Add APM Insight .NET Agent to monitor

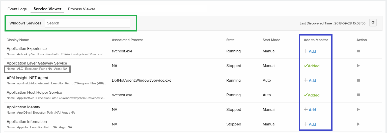click(x=310, y=81)
